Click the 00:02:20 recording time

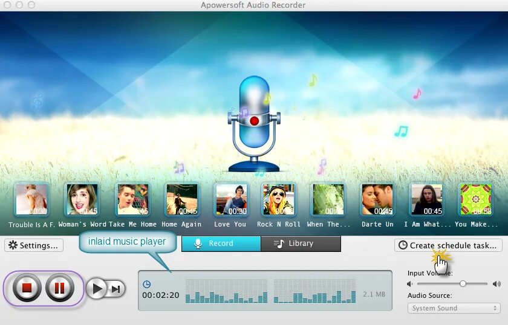161,295
